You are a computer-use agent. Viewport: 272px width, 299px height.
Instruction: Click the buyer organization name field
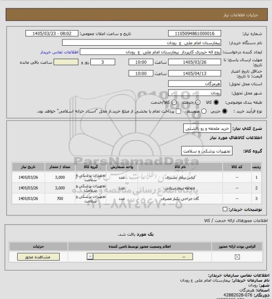(142, 43)
